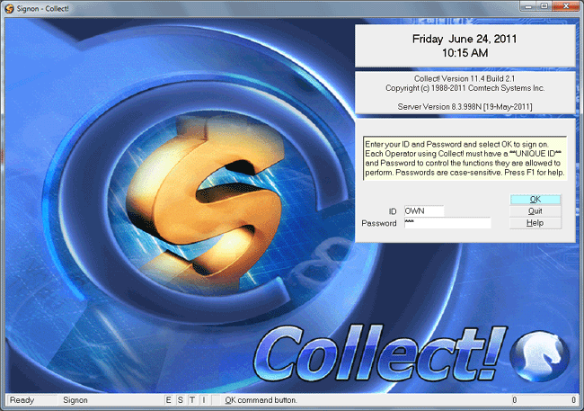Click 'Collect! Version 11.4 Build 2.1' text
The image size is (584, 411).
pyautogui.click(x=465, y=79)
